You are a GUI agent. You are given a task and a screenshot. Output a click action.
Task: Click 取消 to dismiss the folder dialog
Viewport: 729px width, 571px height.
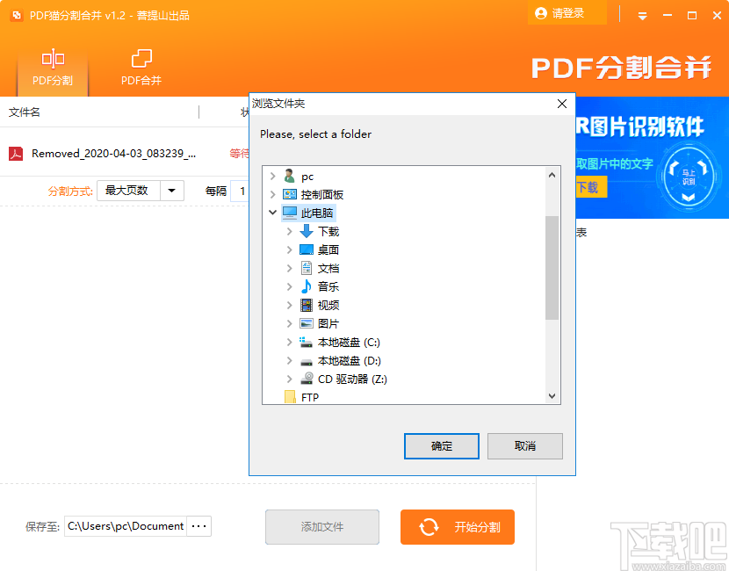coord(524,446)
